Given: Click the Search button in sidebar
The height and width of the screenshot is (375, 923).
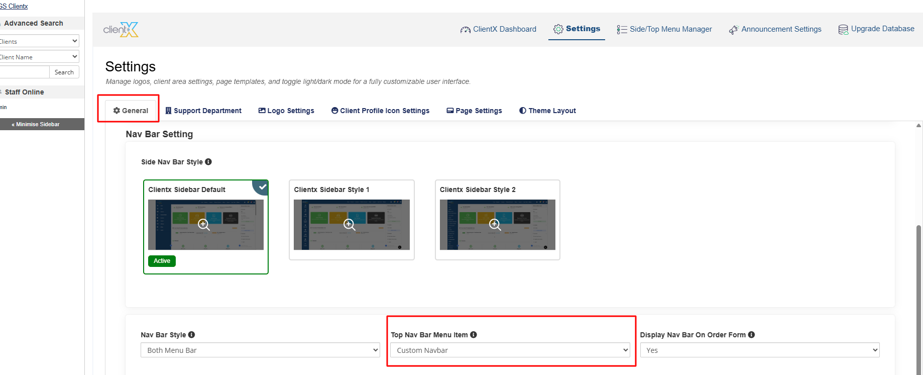Looking at the screenshot, I should [x=64, y=72].
